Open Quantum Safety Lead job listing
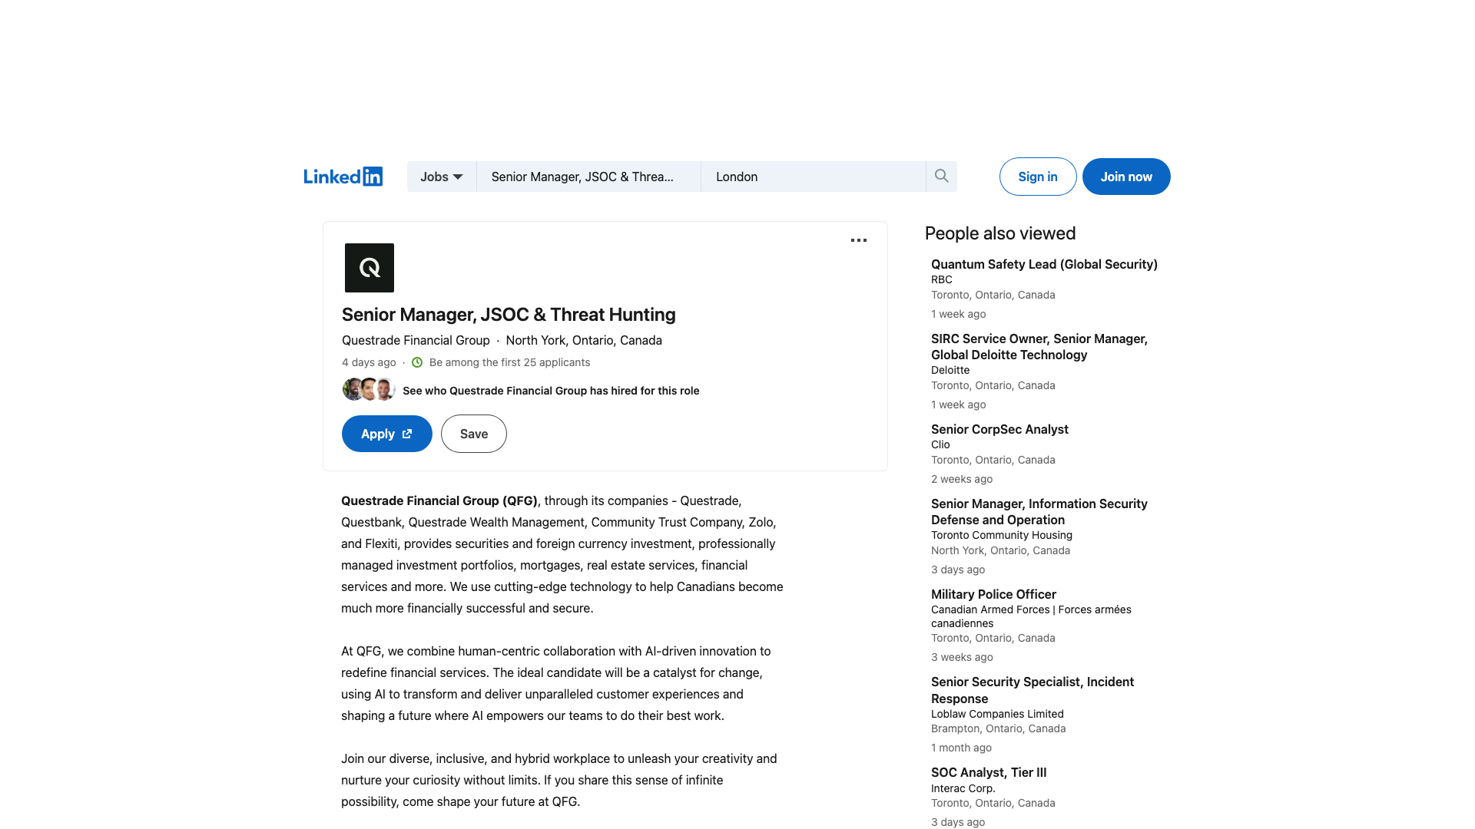This screenshot has height=829, width=1475. [1044, 264]
